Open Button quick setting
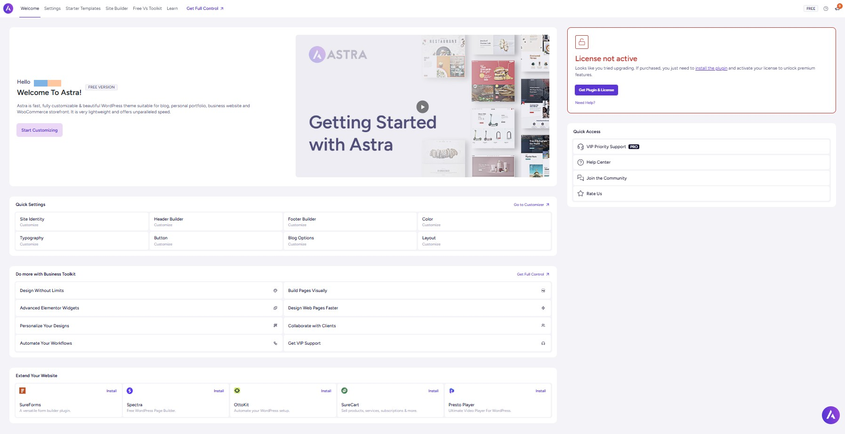Image resolution: width=845 pixels, height=434 pixels. tap(216, 241)
